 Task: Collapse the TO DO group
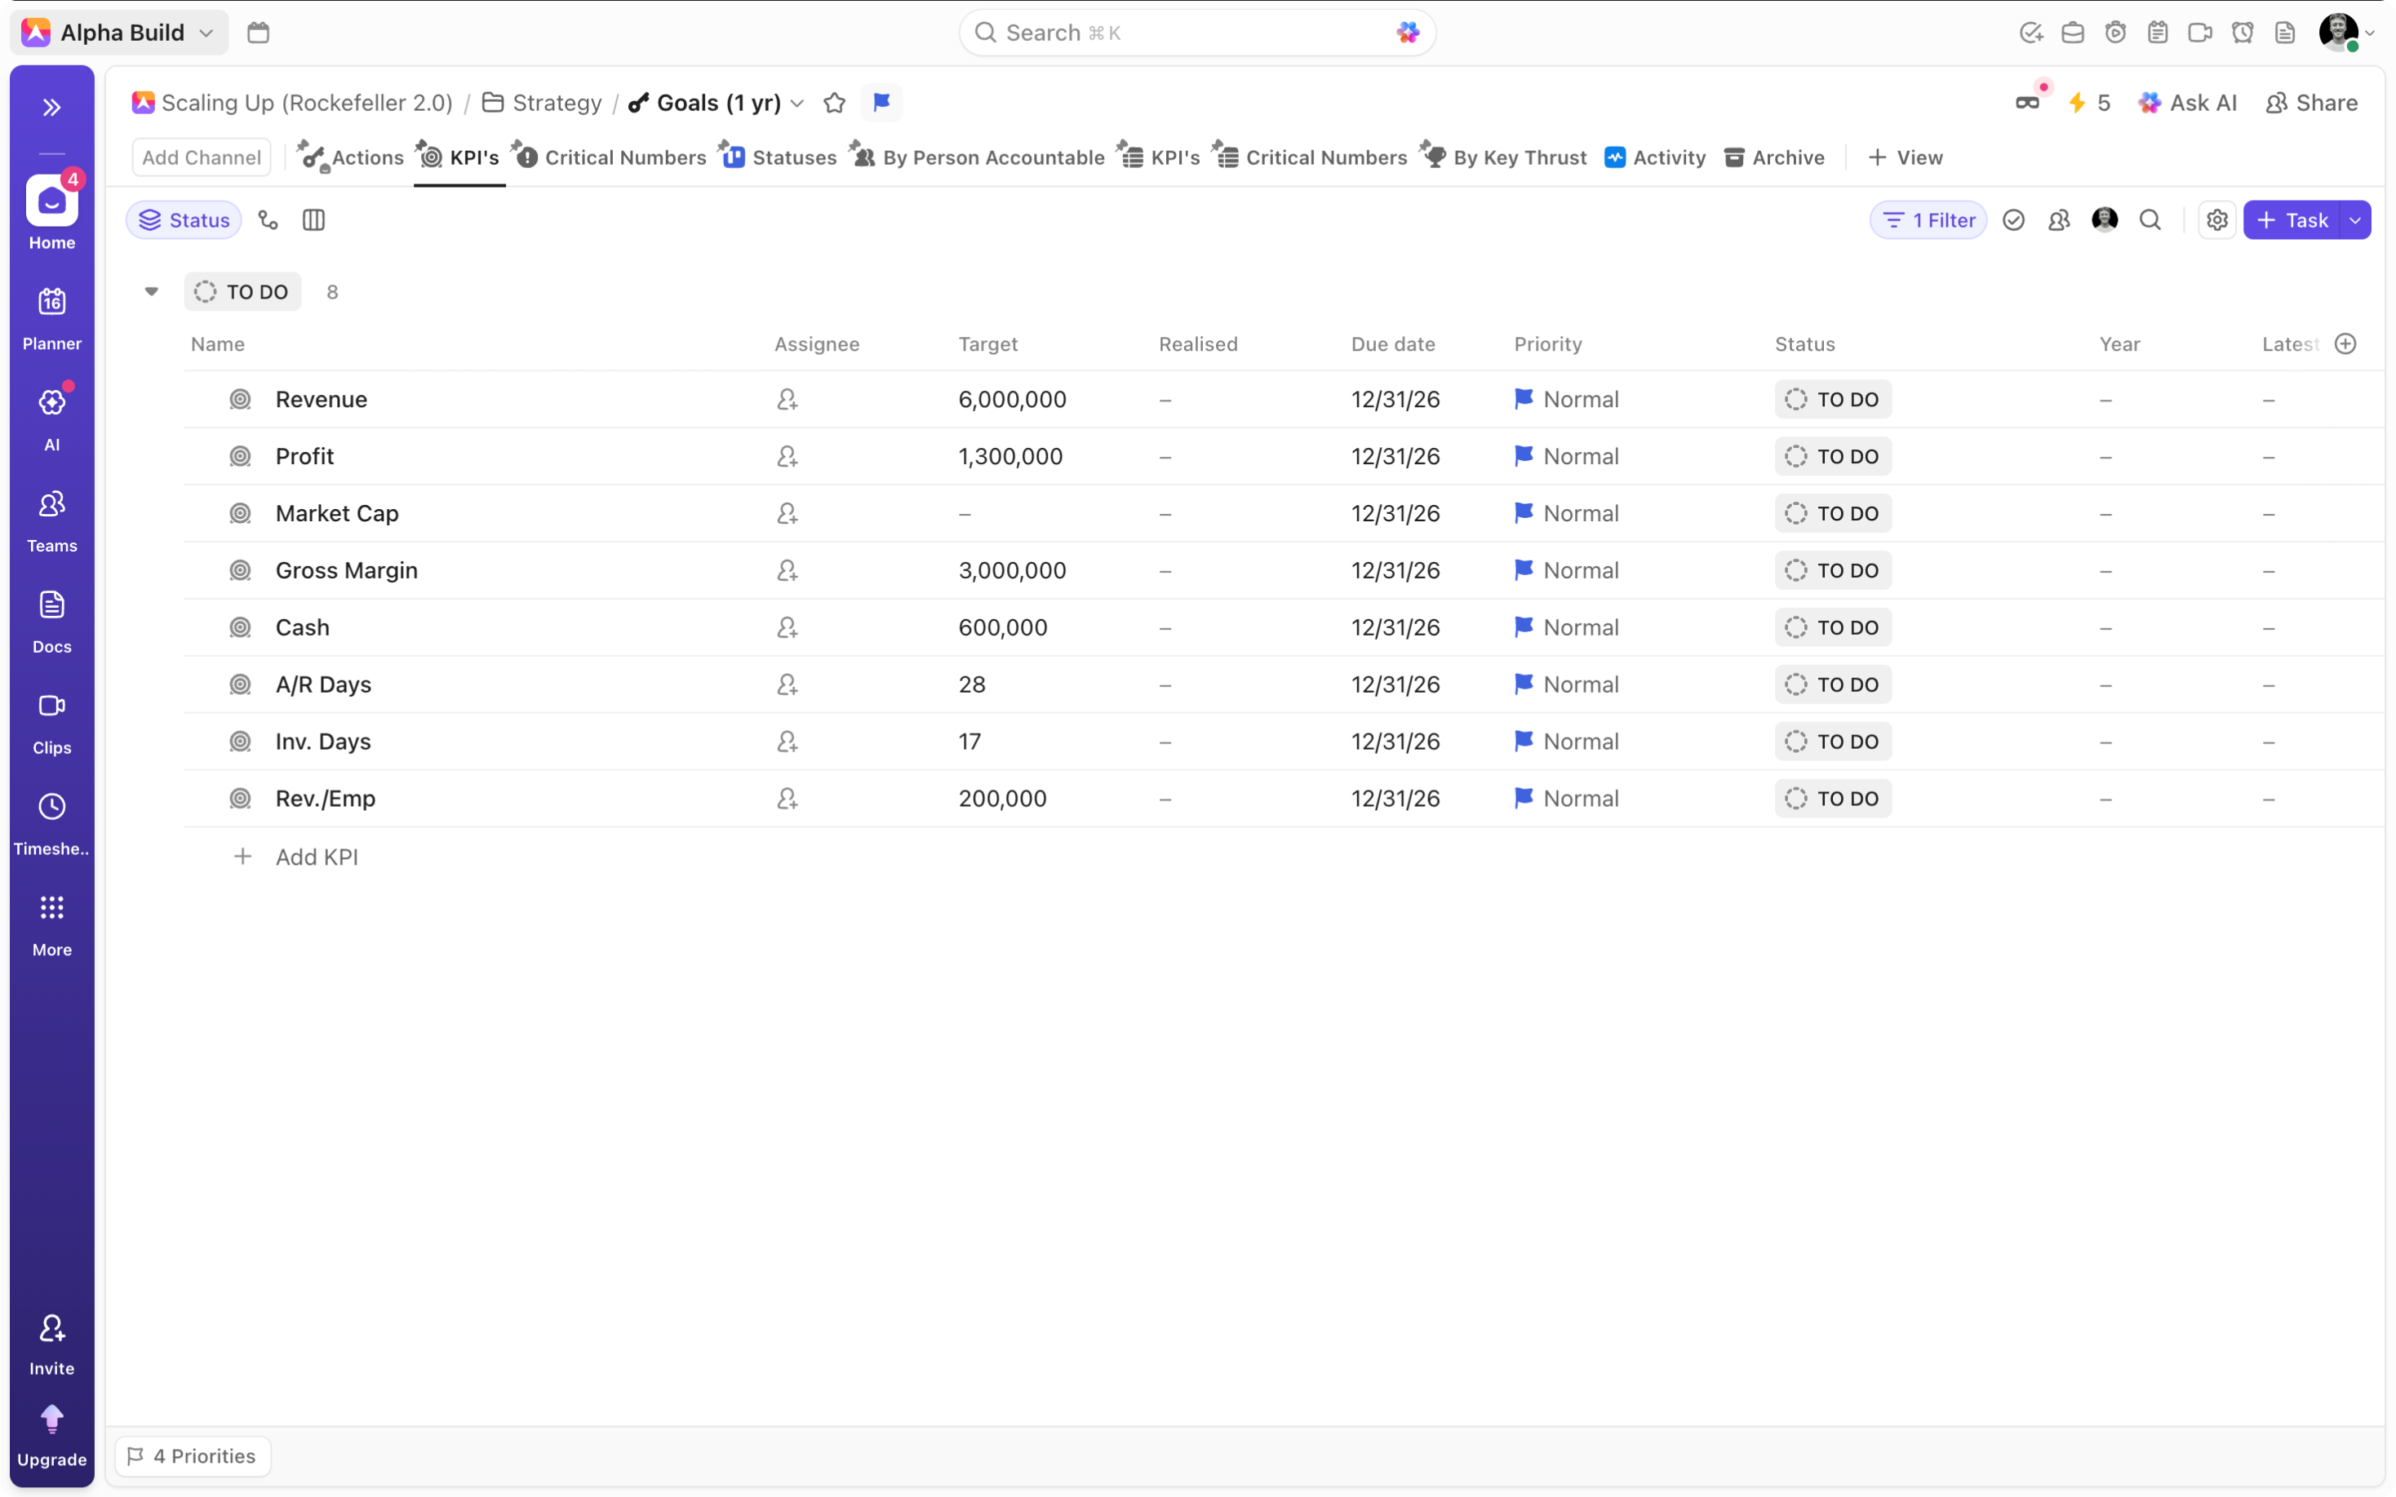point(152,291)
